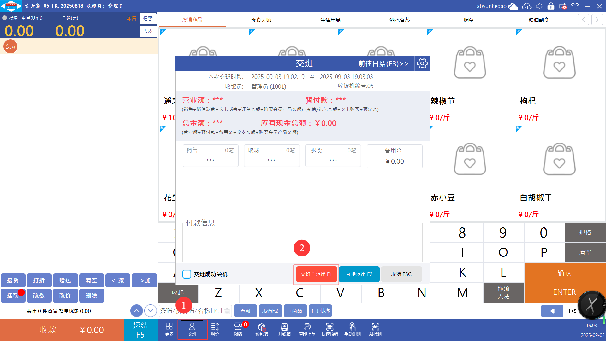Screen dimensions: 606x341
Task: Open the 网店 online store icon
Action: (x=238, y=329)
